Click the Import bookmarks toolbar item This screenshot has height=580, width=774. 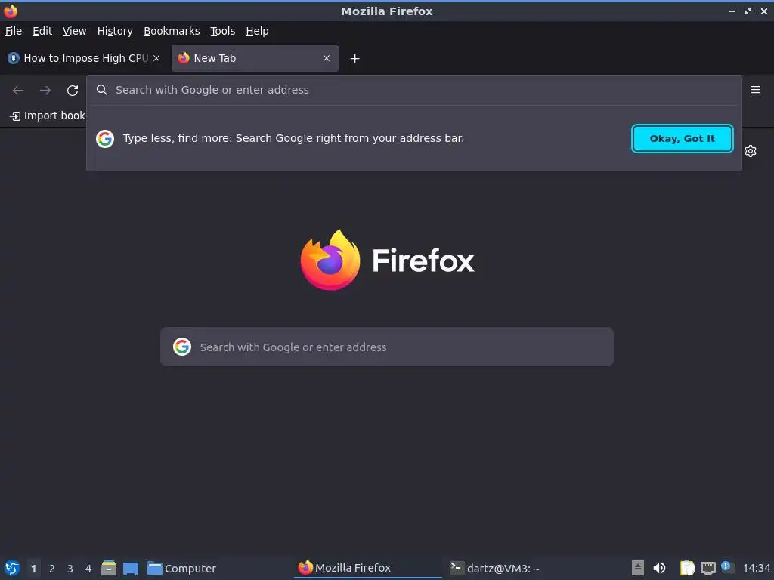[48, 116]
